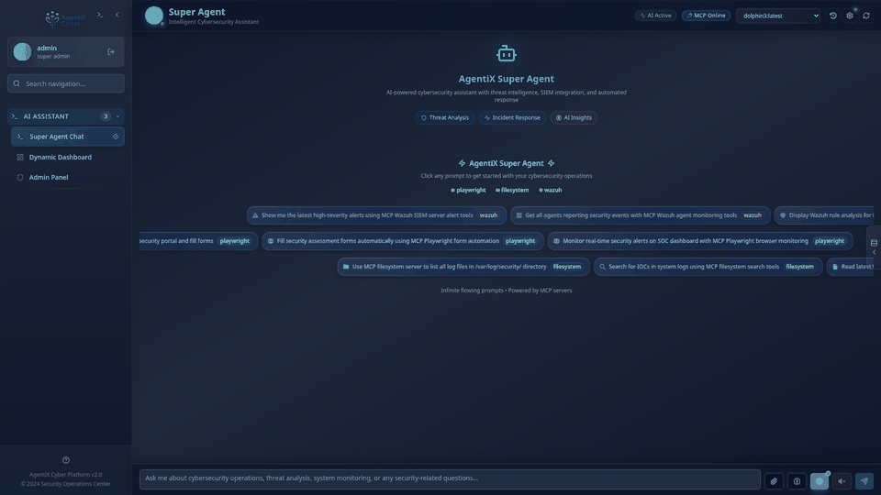Viewport: 881px width, 495px height.
Task: Click into the chat message input box
Action: pyautogui.click(x=450, y=478)
